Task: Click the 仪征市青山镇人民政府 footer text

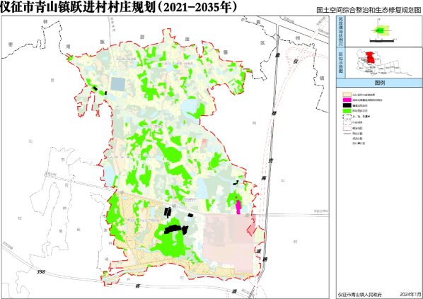Action: (359, 295)
